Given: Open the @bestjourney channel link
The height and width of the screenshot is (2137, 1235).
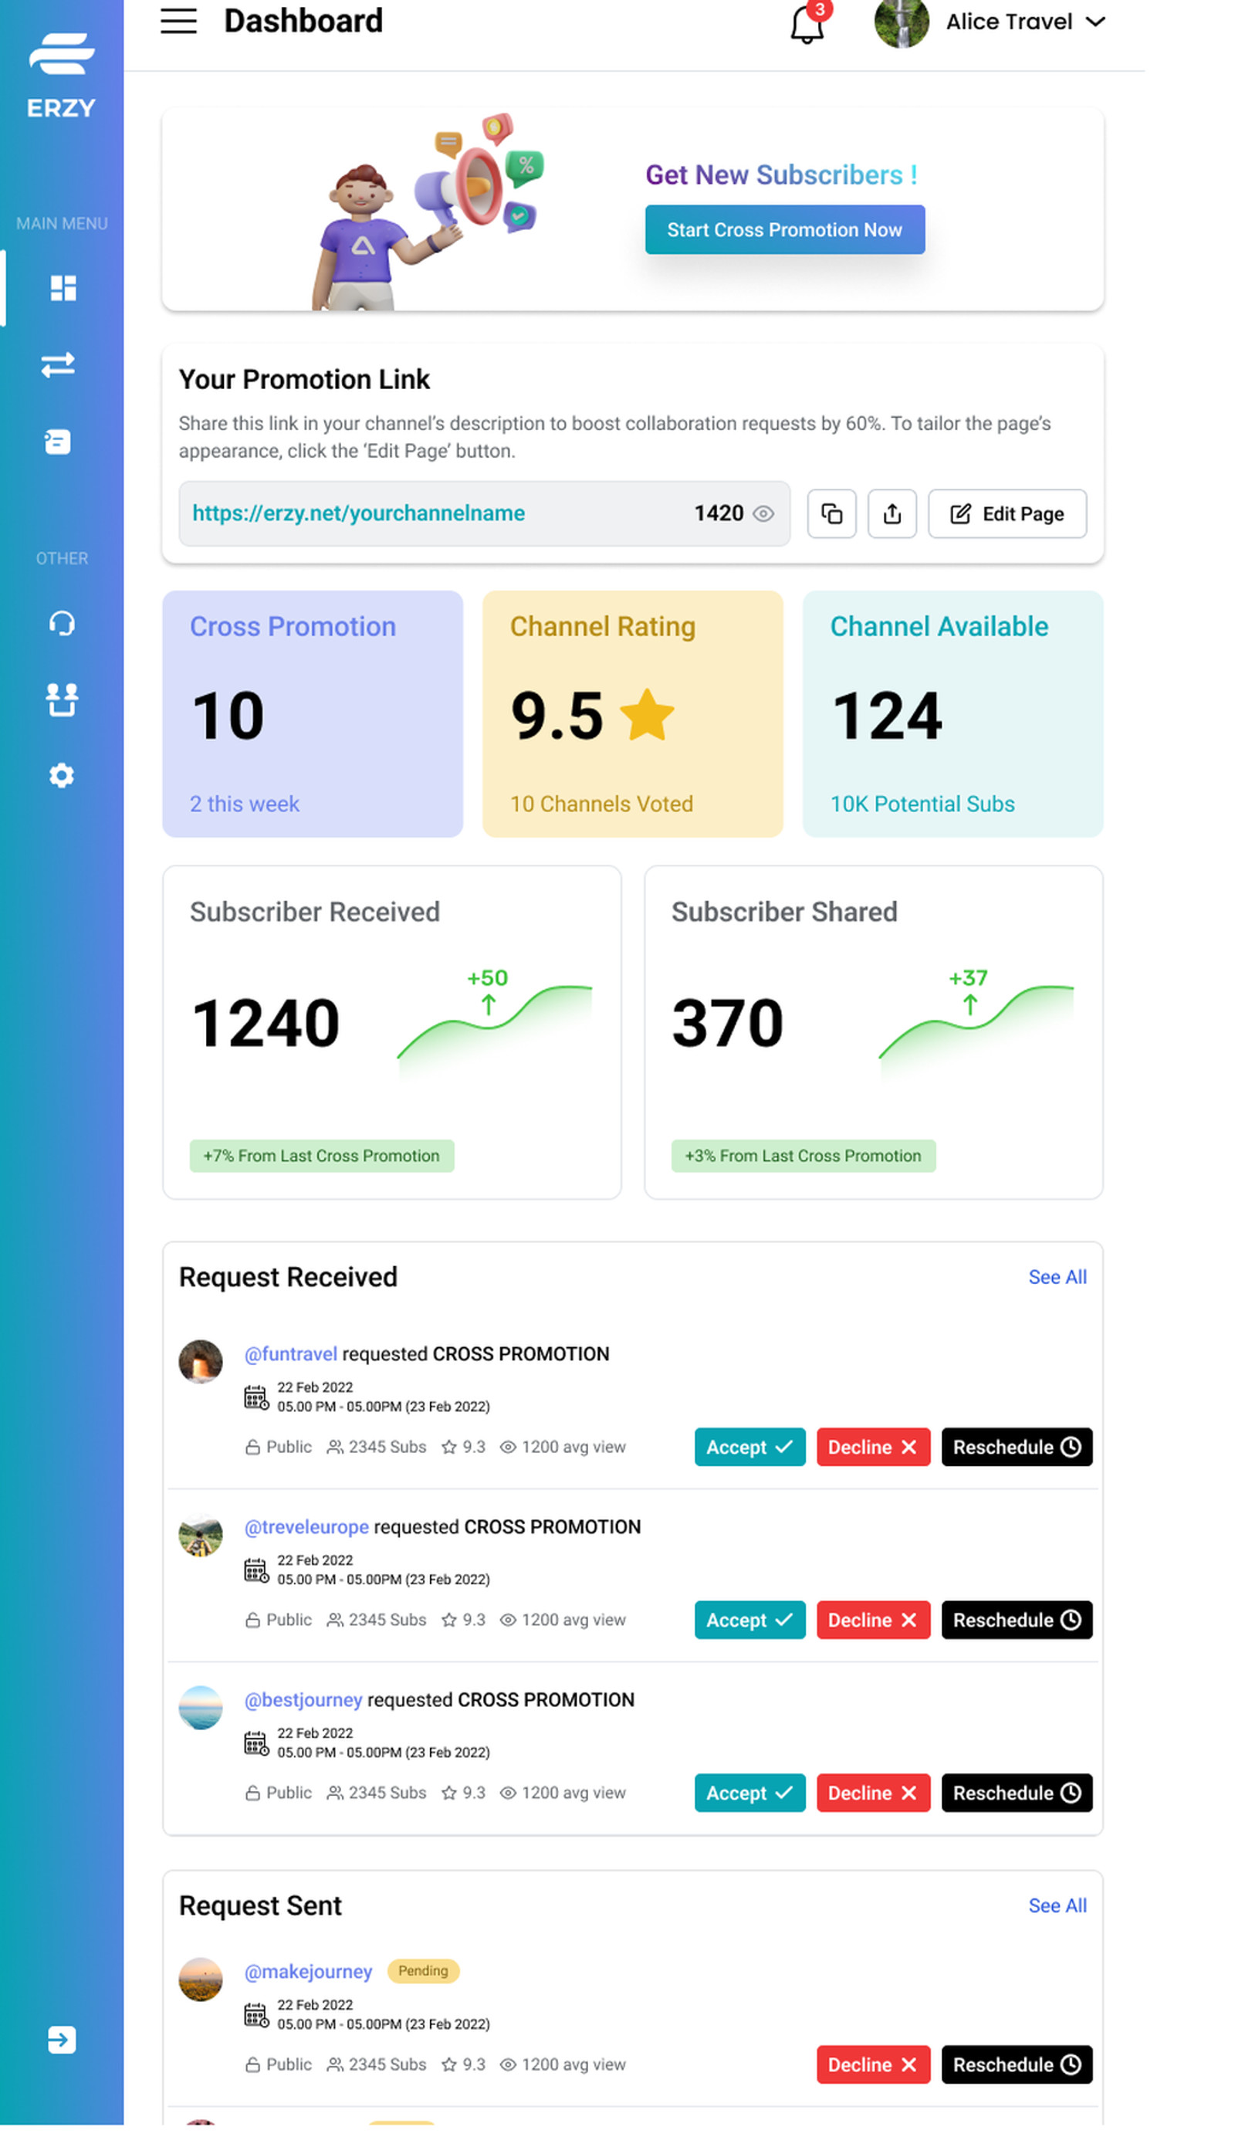Looking at the screenshot, I should [303, 1700].
